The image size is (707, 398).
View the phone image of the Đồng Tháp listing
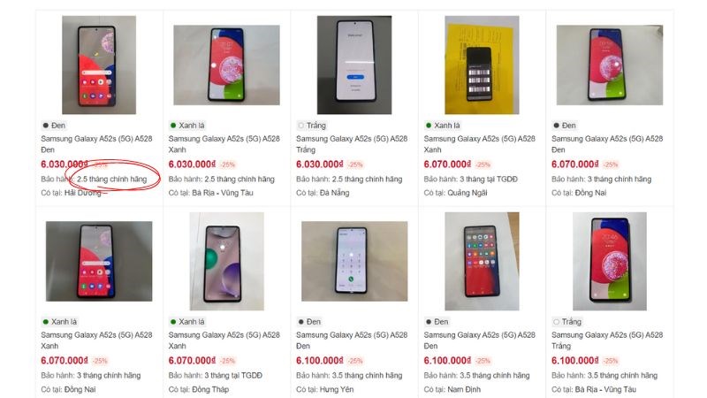pos(227,261)
